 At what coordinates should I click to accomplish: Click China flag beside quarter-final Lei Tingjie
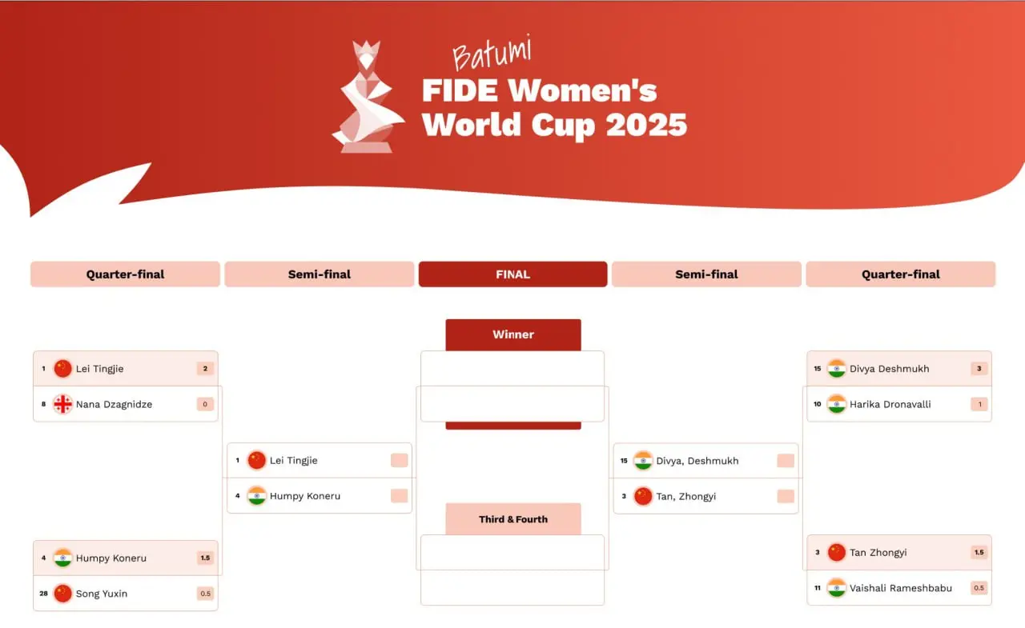point(62,369)
